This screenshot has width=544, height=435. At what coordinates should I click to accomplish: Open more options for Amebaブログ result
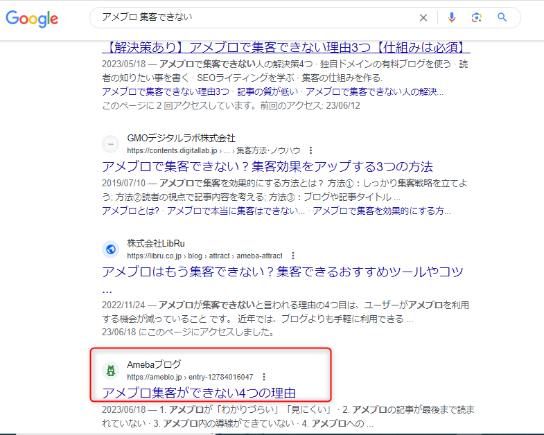(264, 377)
